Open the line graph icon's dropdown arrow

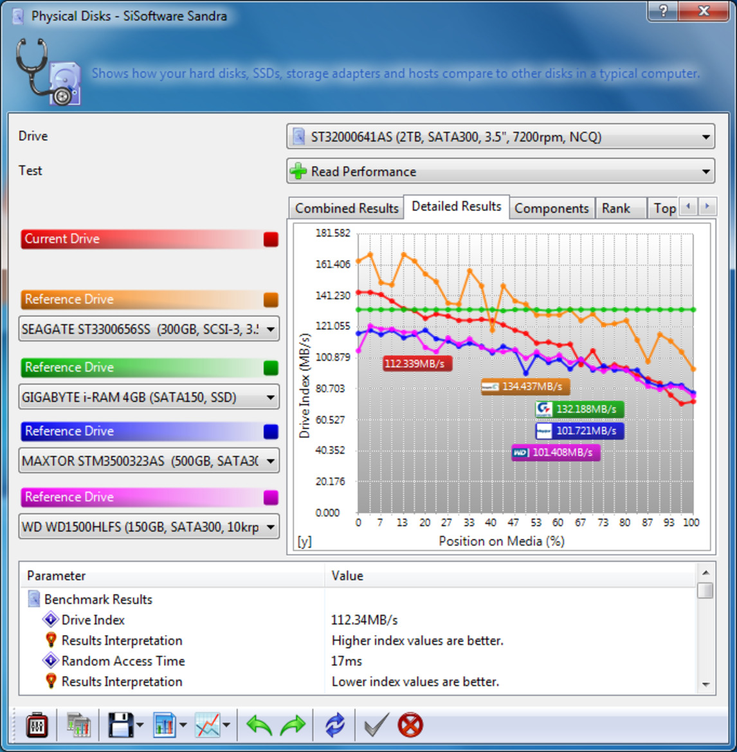pos(226,725)
